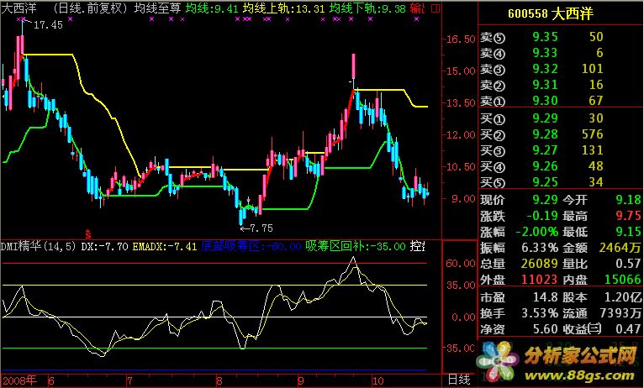Click the 总量 26089 volume value
This screenshot has height=388, width=644.
519,265
